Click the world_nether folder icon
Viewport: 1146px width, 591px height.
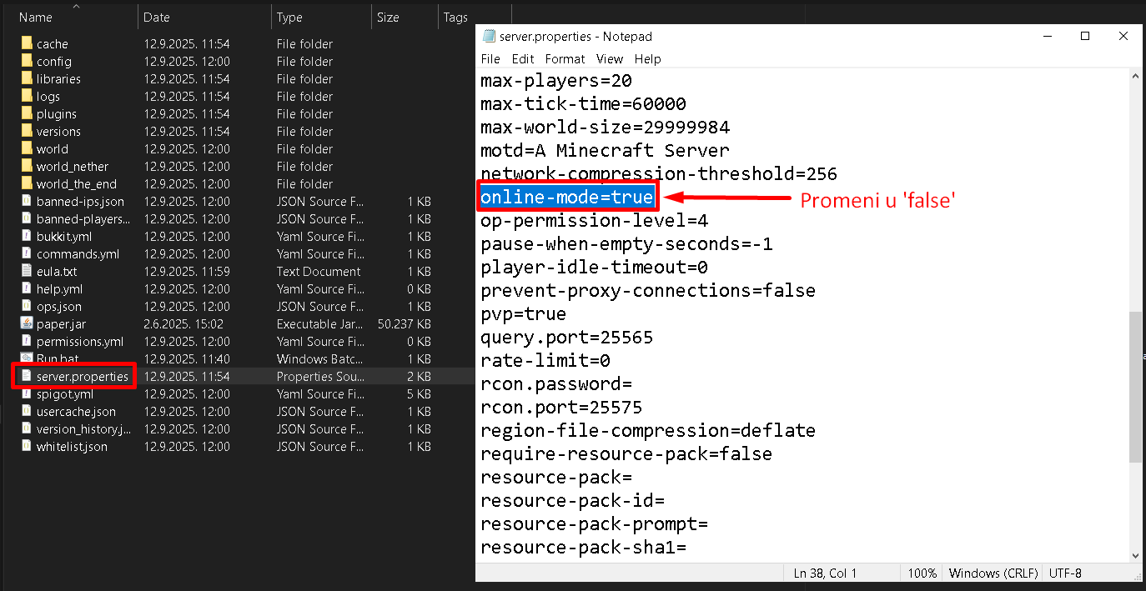[26, 166]
